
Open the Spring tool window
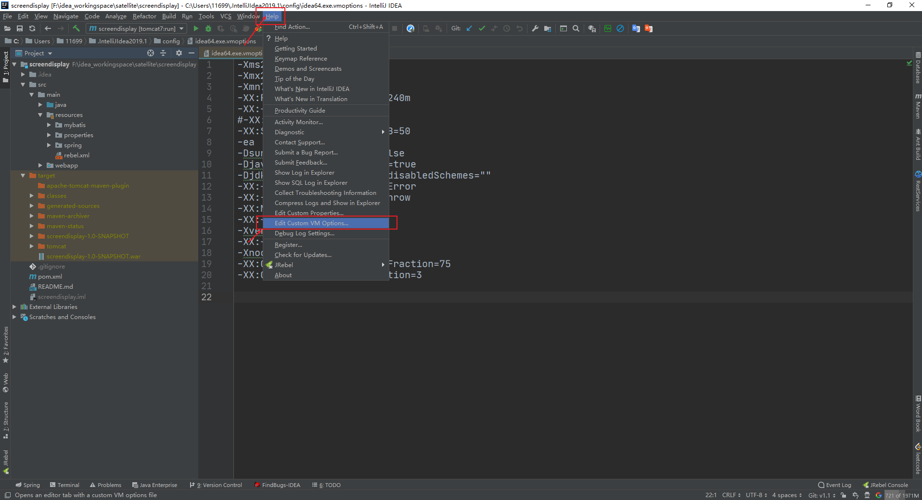(27, 485)
